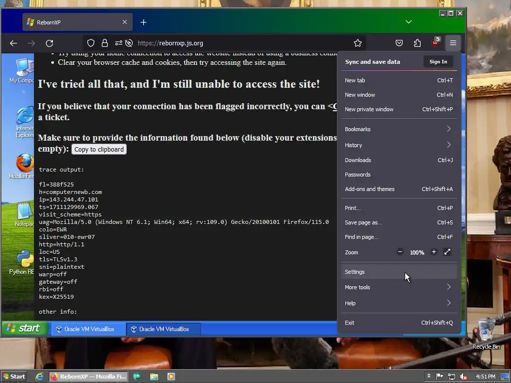Open Passwords from the menu
Image resolution: width=511 pixels, height=383 pixels.
click(x=399, y=175)
